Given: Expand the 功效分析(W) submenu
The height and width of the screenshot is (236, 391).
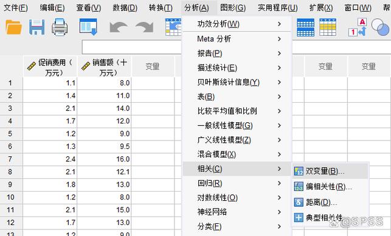Looking at the screenshot, I should click(237, 24).
